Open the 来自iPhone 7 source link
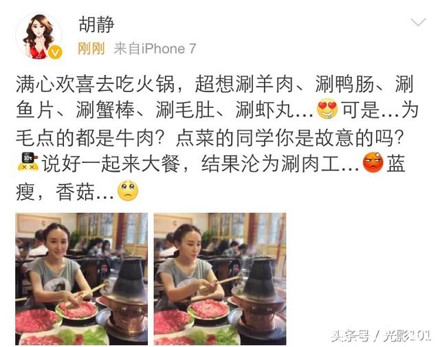Image resolution: width=440 pixels, height=347 pixels. pyautogui.click(x=155, y=49)
